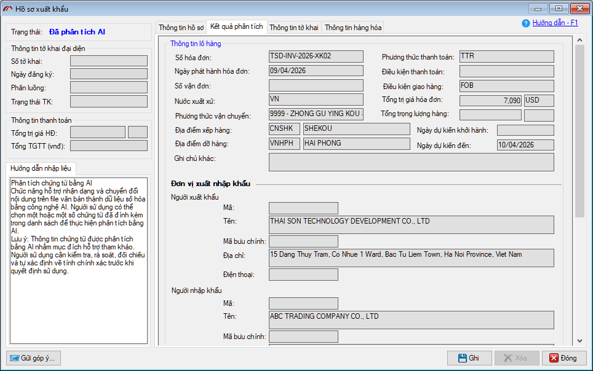Select the vertical scrollbar thumb
The height and width of the screenshot is (371, 593).
[x=579, y=130]
